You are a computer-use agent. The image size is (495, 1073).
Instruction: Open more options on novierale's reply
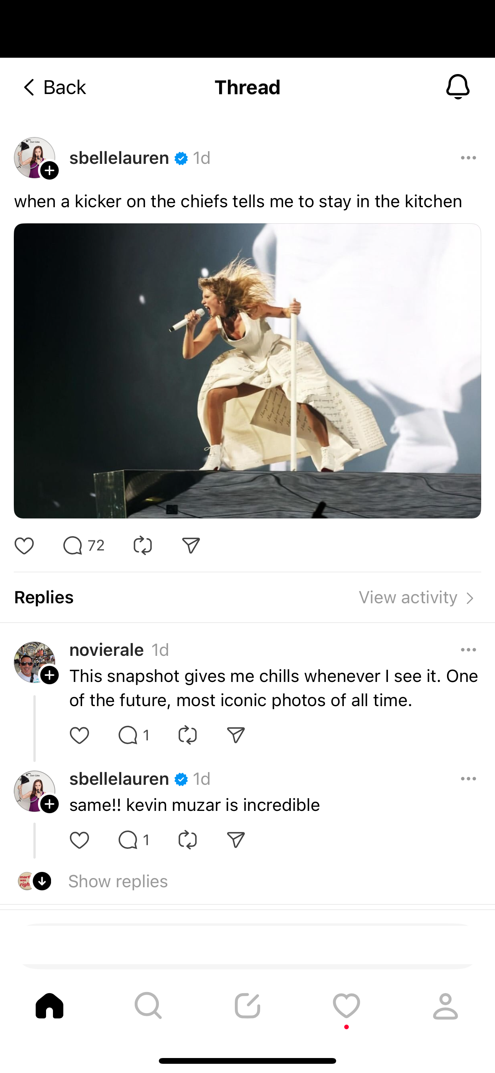(469, 650)
